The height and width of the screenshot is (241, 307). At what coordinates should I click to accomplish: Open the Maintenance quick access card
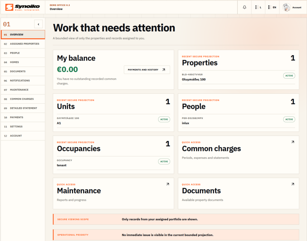pyautogui.click(x=113, y=193)
